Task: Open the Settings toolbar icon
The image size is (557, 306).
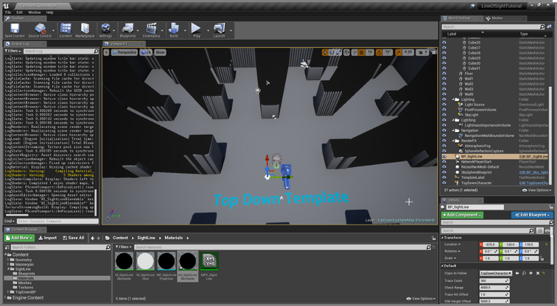Action: [105, 30]
